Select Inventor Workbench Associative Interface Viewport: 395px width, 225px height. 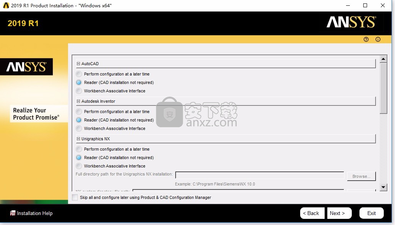click(79, 128)
